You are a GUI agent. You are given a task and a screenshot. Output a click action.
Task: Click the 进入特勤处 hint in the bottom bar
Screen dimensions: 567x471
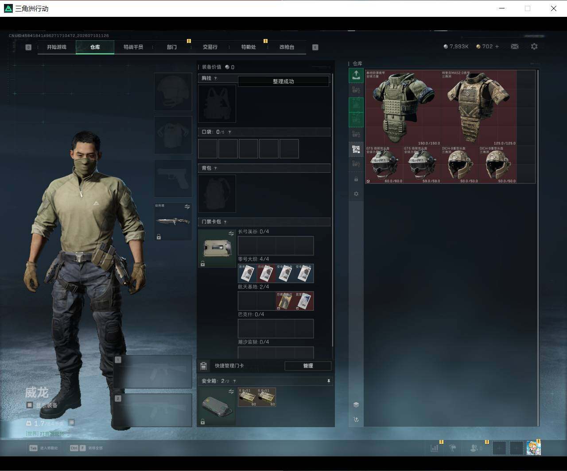tap(44, 448)
